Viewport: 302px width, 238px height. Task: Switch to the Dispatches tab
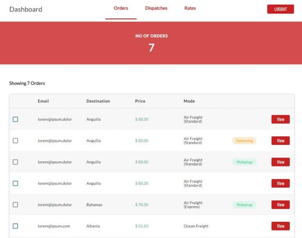click(156, 8)
